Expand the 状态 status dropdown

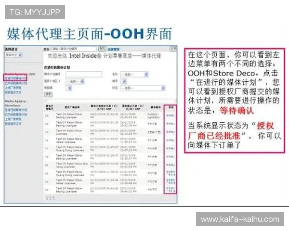[x=143, y=88]
